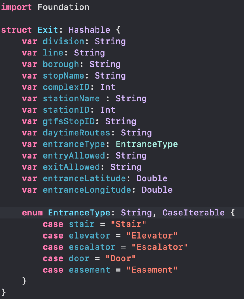Image resolution: width=244 pixels, height=299 pixels.
Task: Click the CaseIterable protocol name
Action: pos(194,213)
